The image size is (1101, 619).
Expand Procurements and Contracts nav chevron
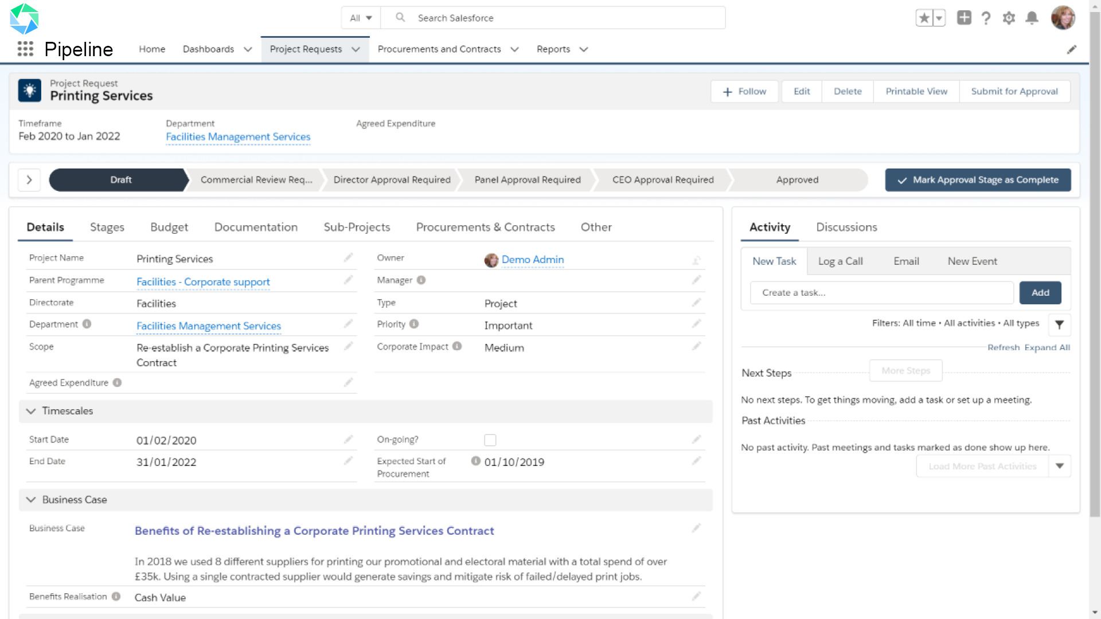[514, 49]
